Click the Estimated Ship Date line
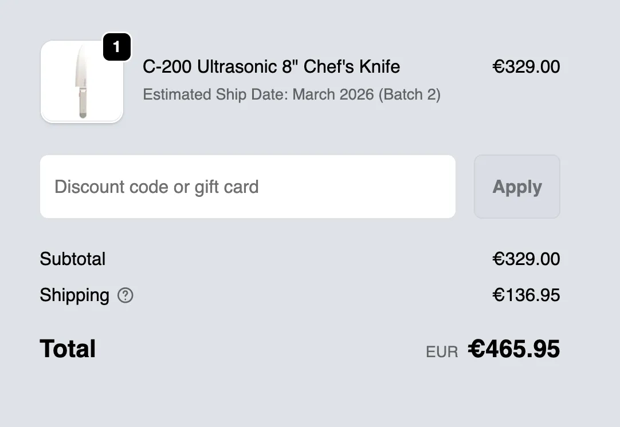This screenshot has height=427, width=620. (x=291, y=94)
